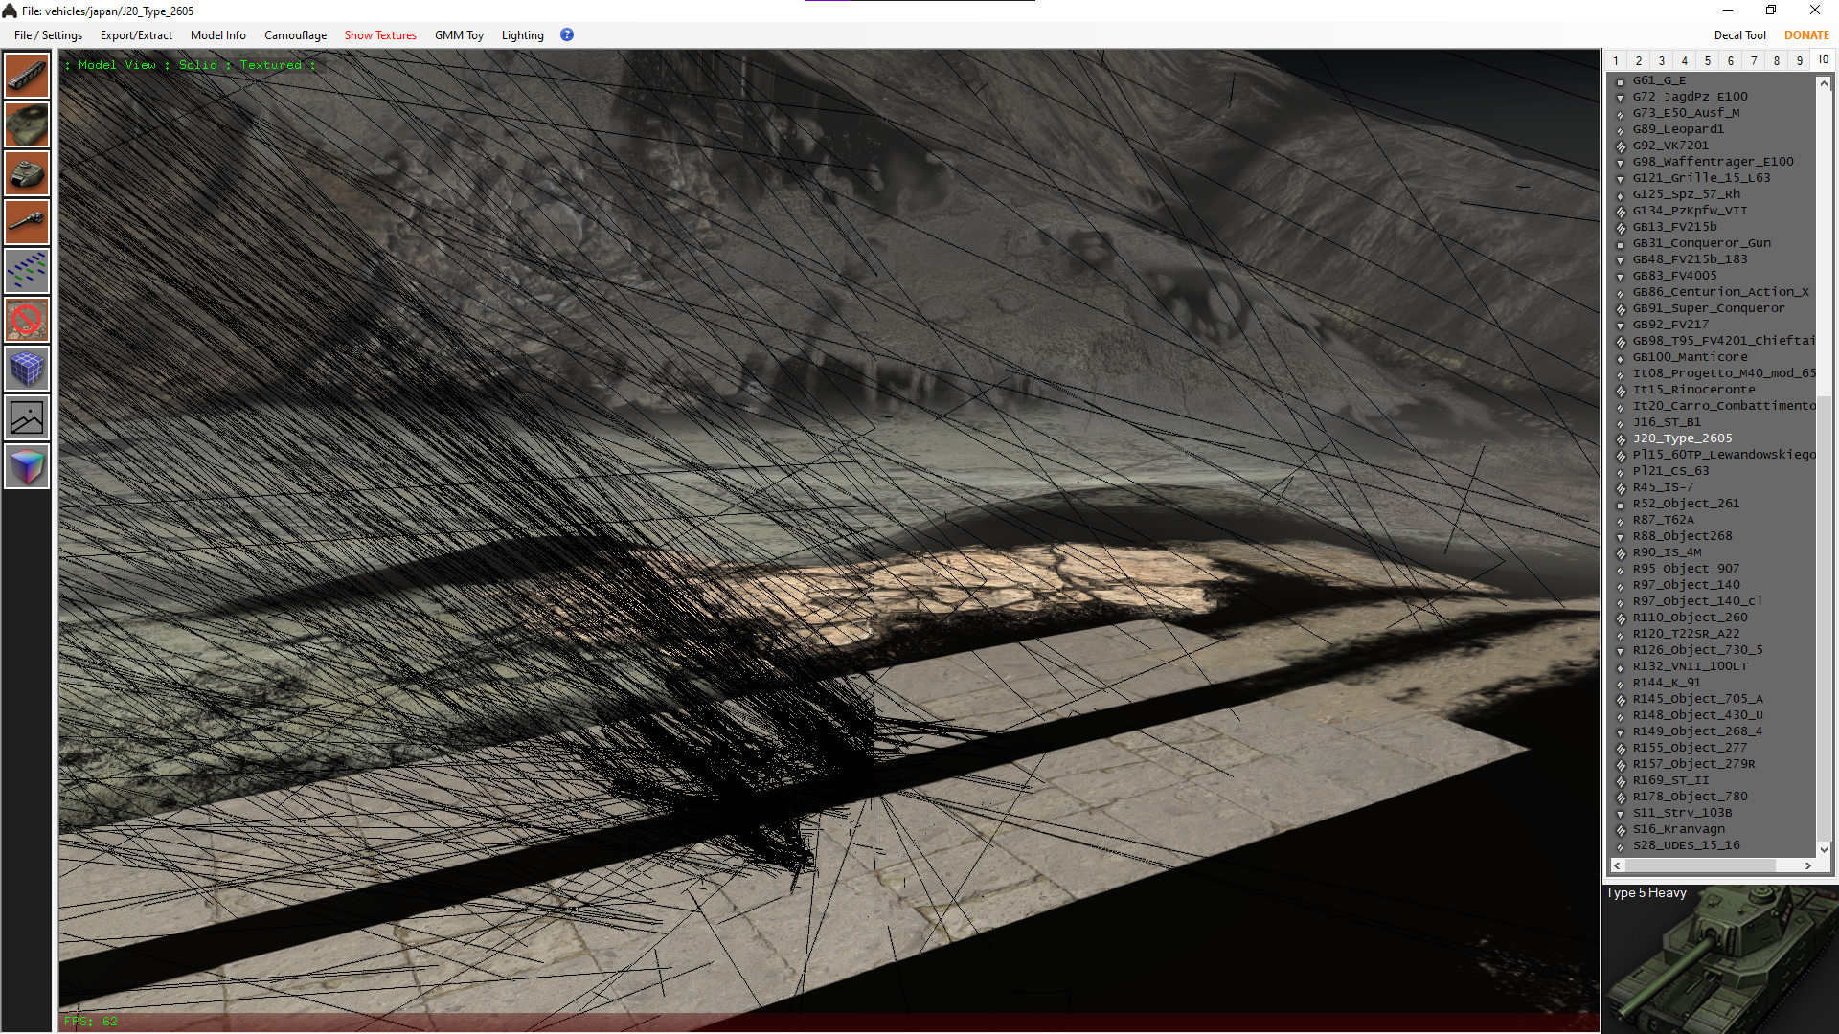Click the Show Textures menu item
This screenshot has height=1034, width=1839.
380,35
